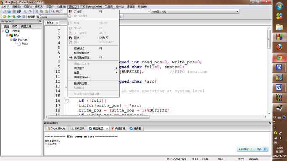287x161 pixels.
Task: Click the New file toolbar icon
Action: tap(4, 11)
